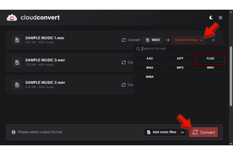Click audio file icon for SAMPLE MUSIC 2.wav

point(17,85)
